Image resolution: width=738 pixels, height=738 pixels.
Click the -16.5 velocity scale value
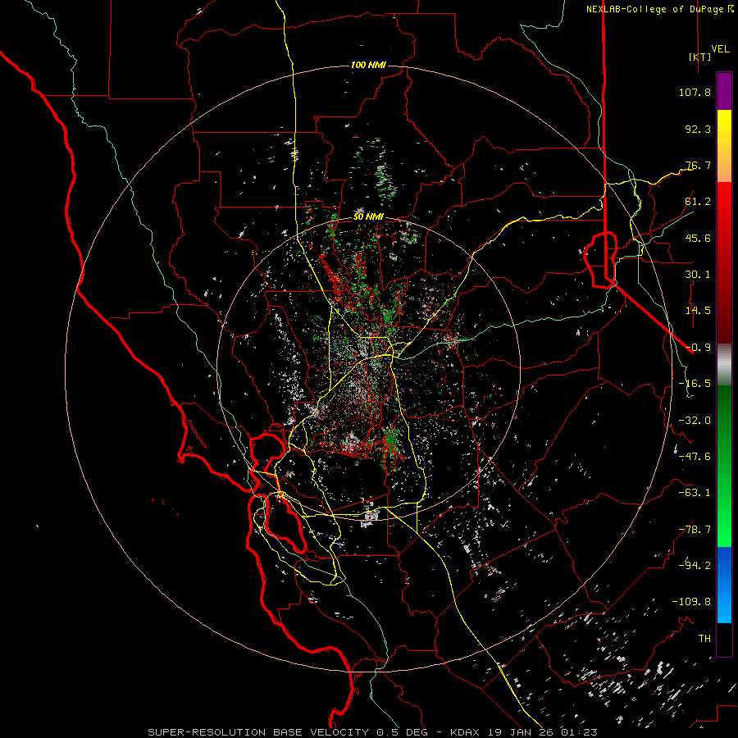click(x=695, y=384)
